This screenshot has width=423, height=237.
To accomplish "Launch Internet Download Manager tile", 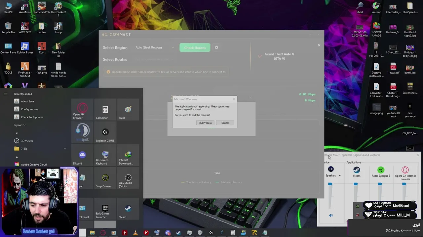I will [x=128, y=155].
